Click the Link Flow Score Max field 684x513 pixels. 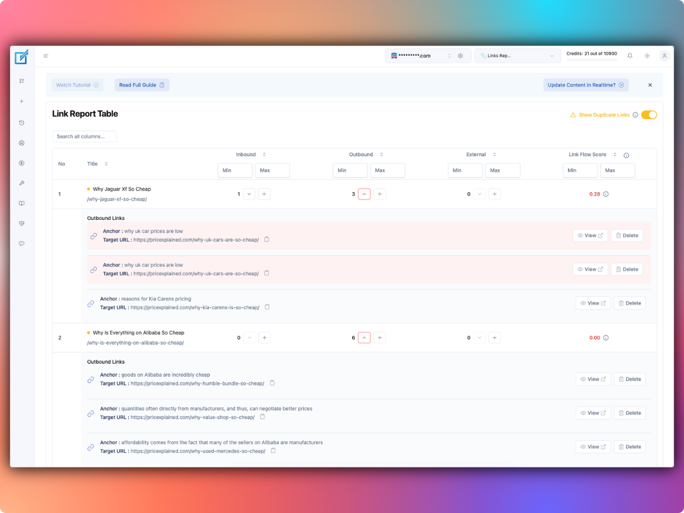click(x=617, y=170)
